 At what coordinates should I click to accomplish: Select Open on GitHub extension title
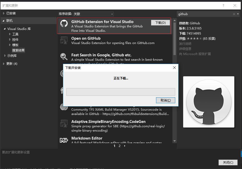[86, 38]
